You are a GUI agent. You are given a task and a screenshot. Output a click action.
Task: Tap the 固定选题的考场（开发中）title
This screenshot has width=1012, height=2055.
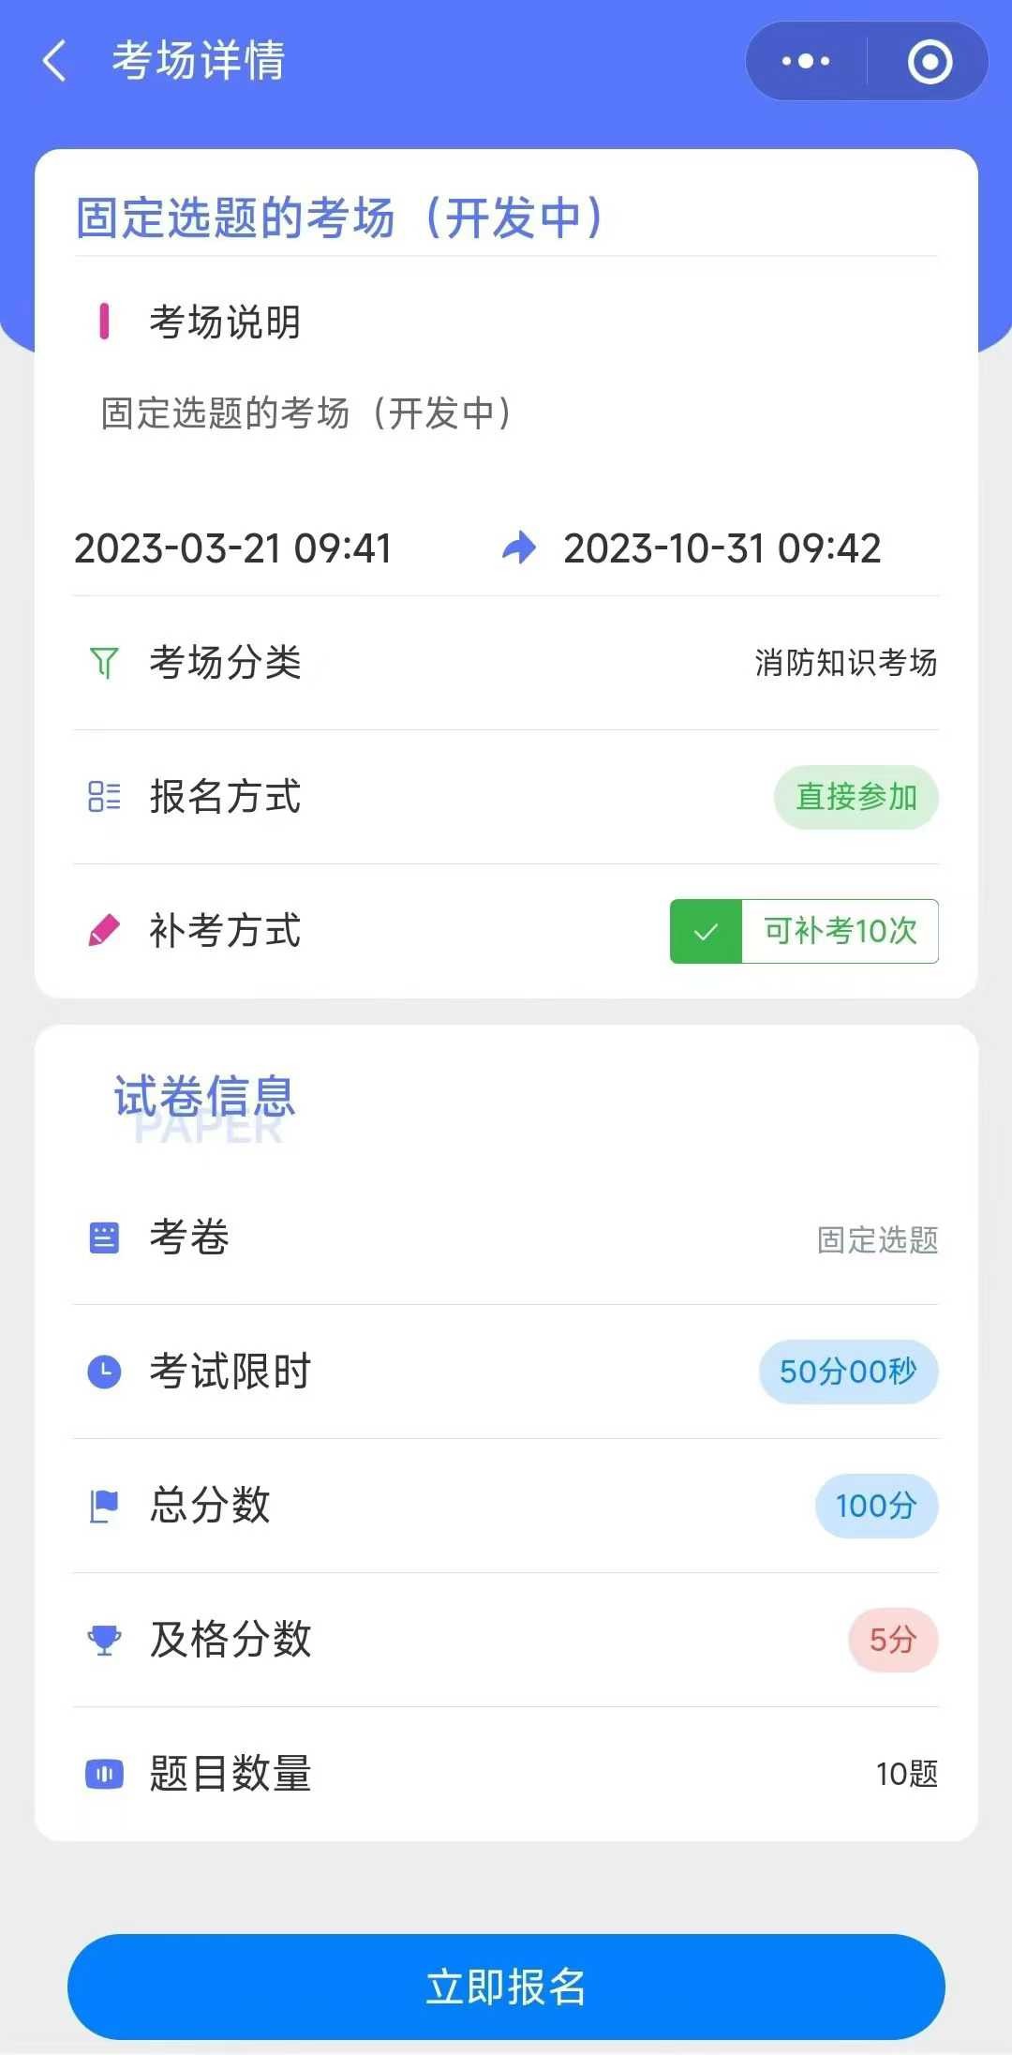[x=339, y=217]
